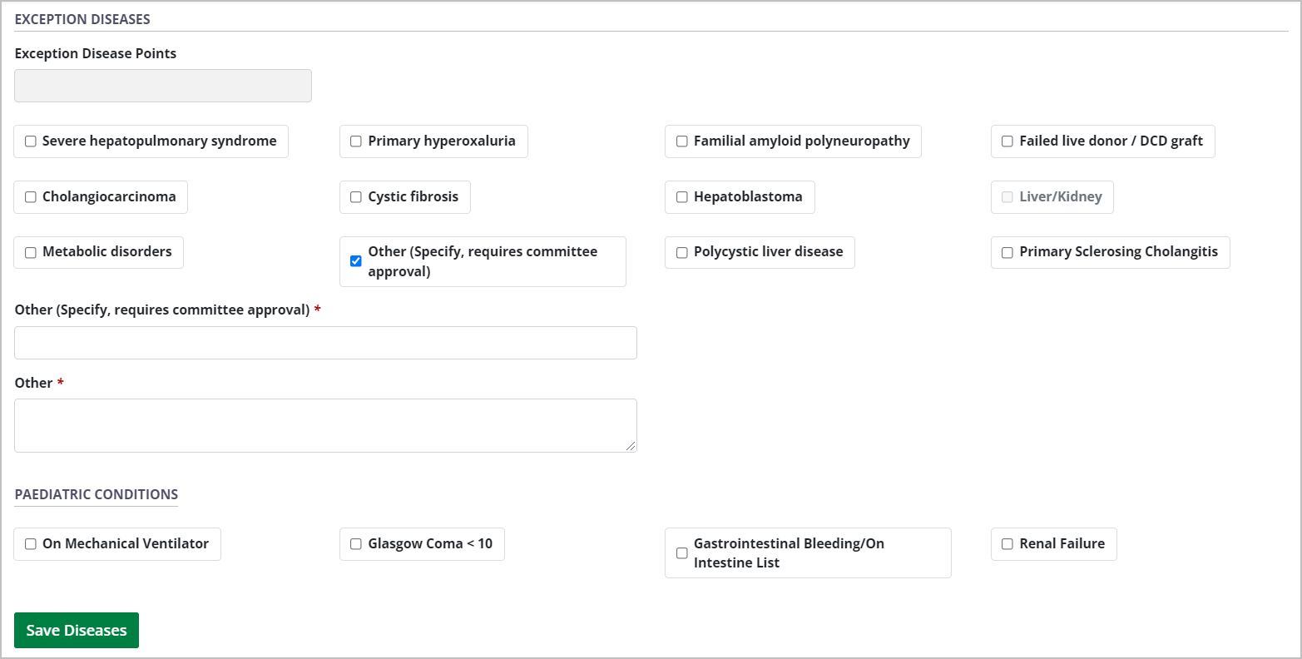Select Familial amyloid polyneuropathy

tap(681, 141)
